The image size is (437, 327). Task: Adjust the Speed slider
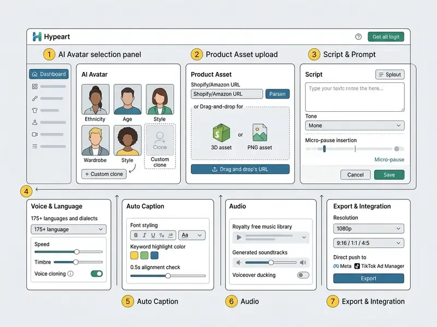pos(76,252)
